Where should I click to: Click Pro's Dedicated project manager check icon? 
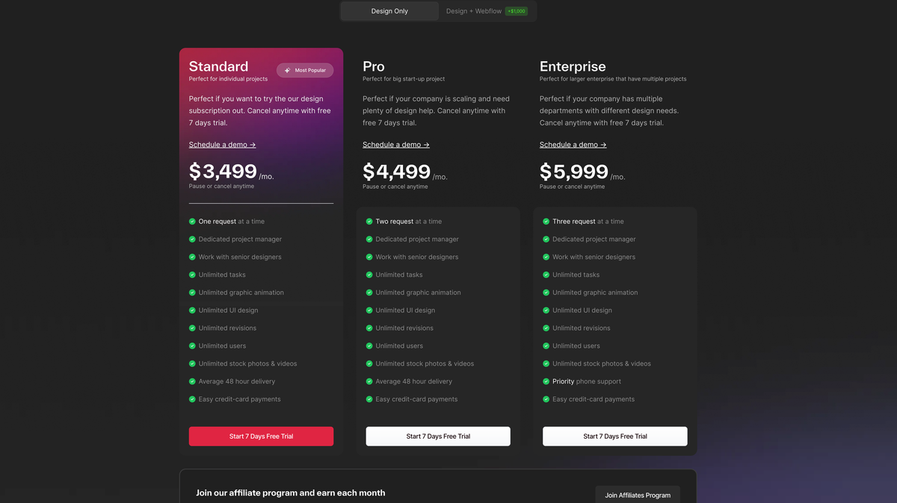[x=369, y=240]
